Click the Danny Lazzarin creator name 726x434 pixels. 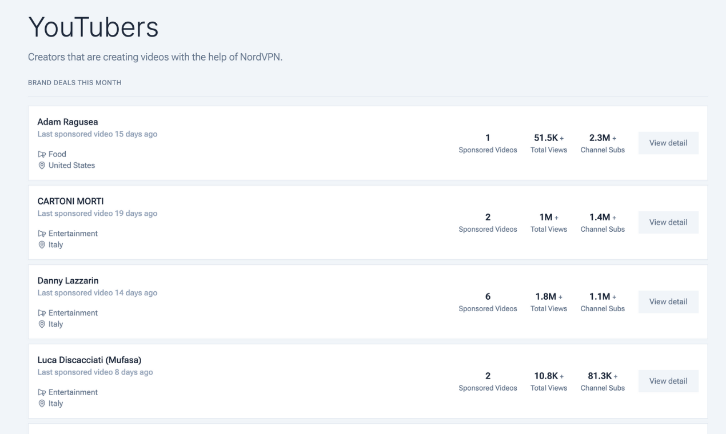(68, 280)
